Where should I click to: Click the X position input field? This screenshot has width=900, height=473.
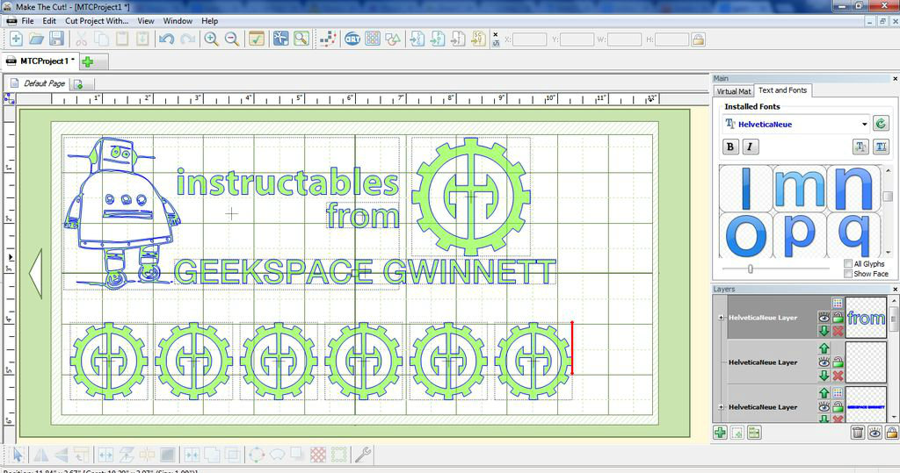tap(529, 39)
